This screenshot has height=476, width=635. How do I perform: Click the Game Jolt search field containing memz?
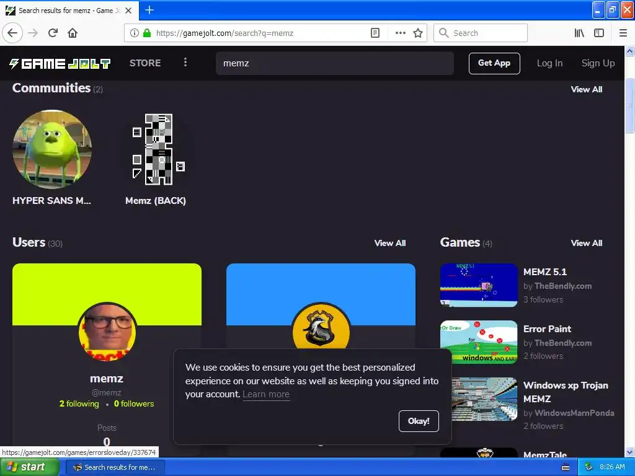pos(334,63)
